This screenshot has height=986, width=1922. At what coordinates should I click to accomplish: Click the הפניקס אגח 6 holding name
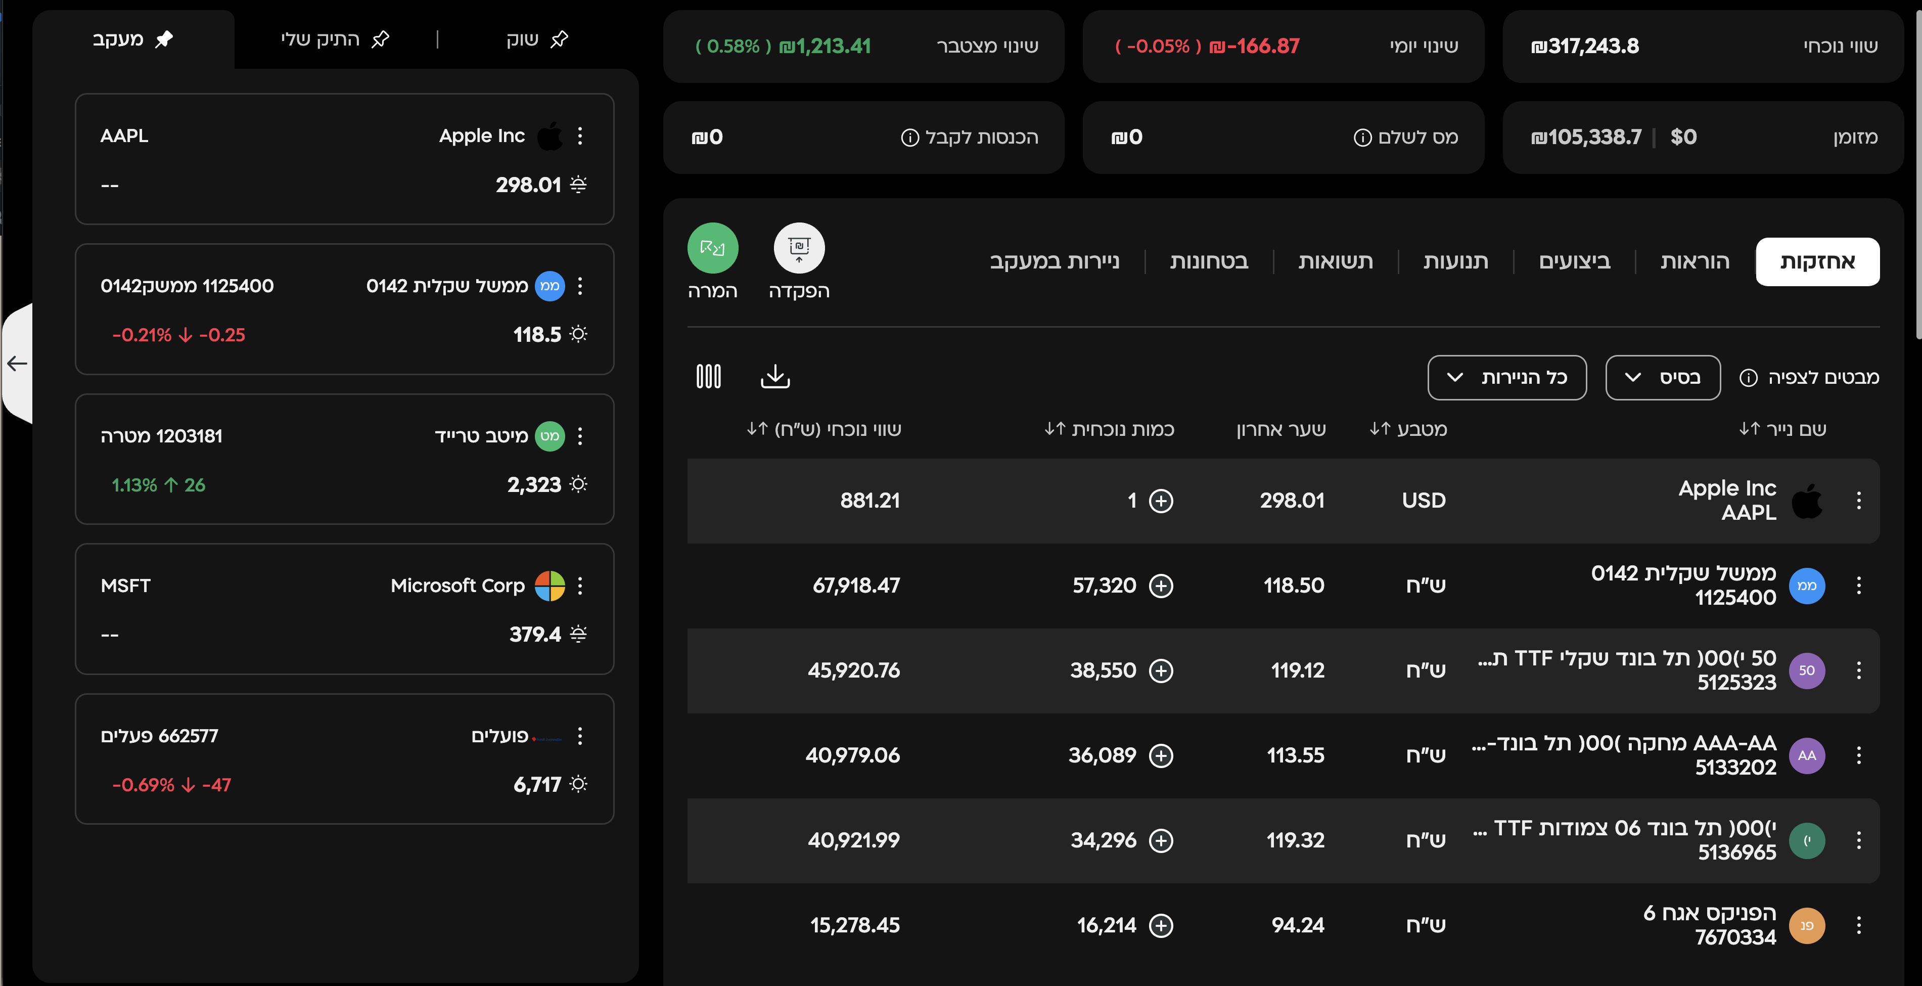point(1709,925)
